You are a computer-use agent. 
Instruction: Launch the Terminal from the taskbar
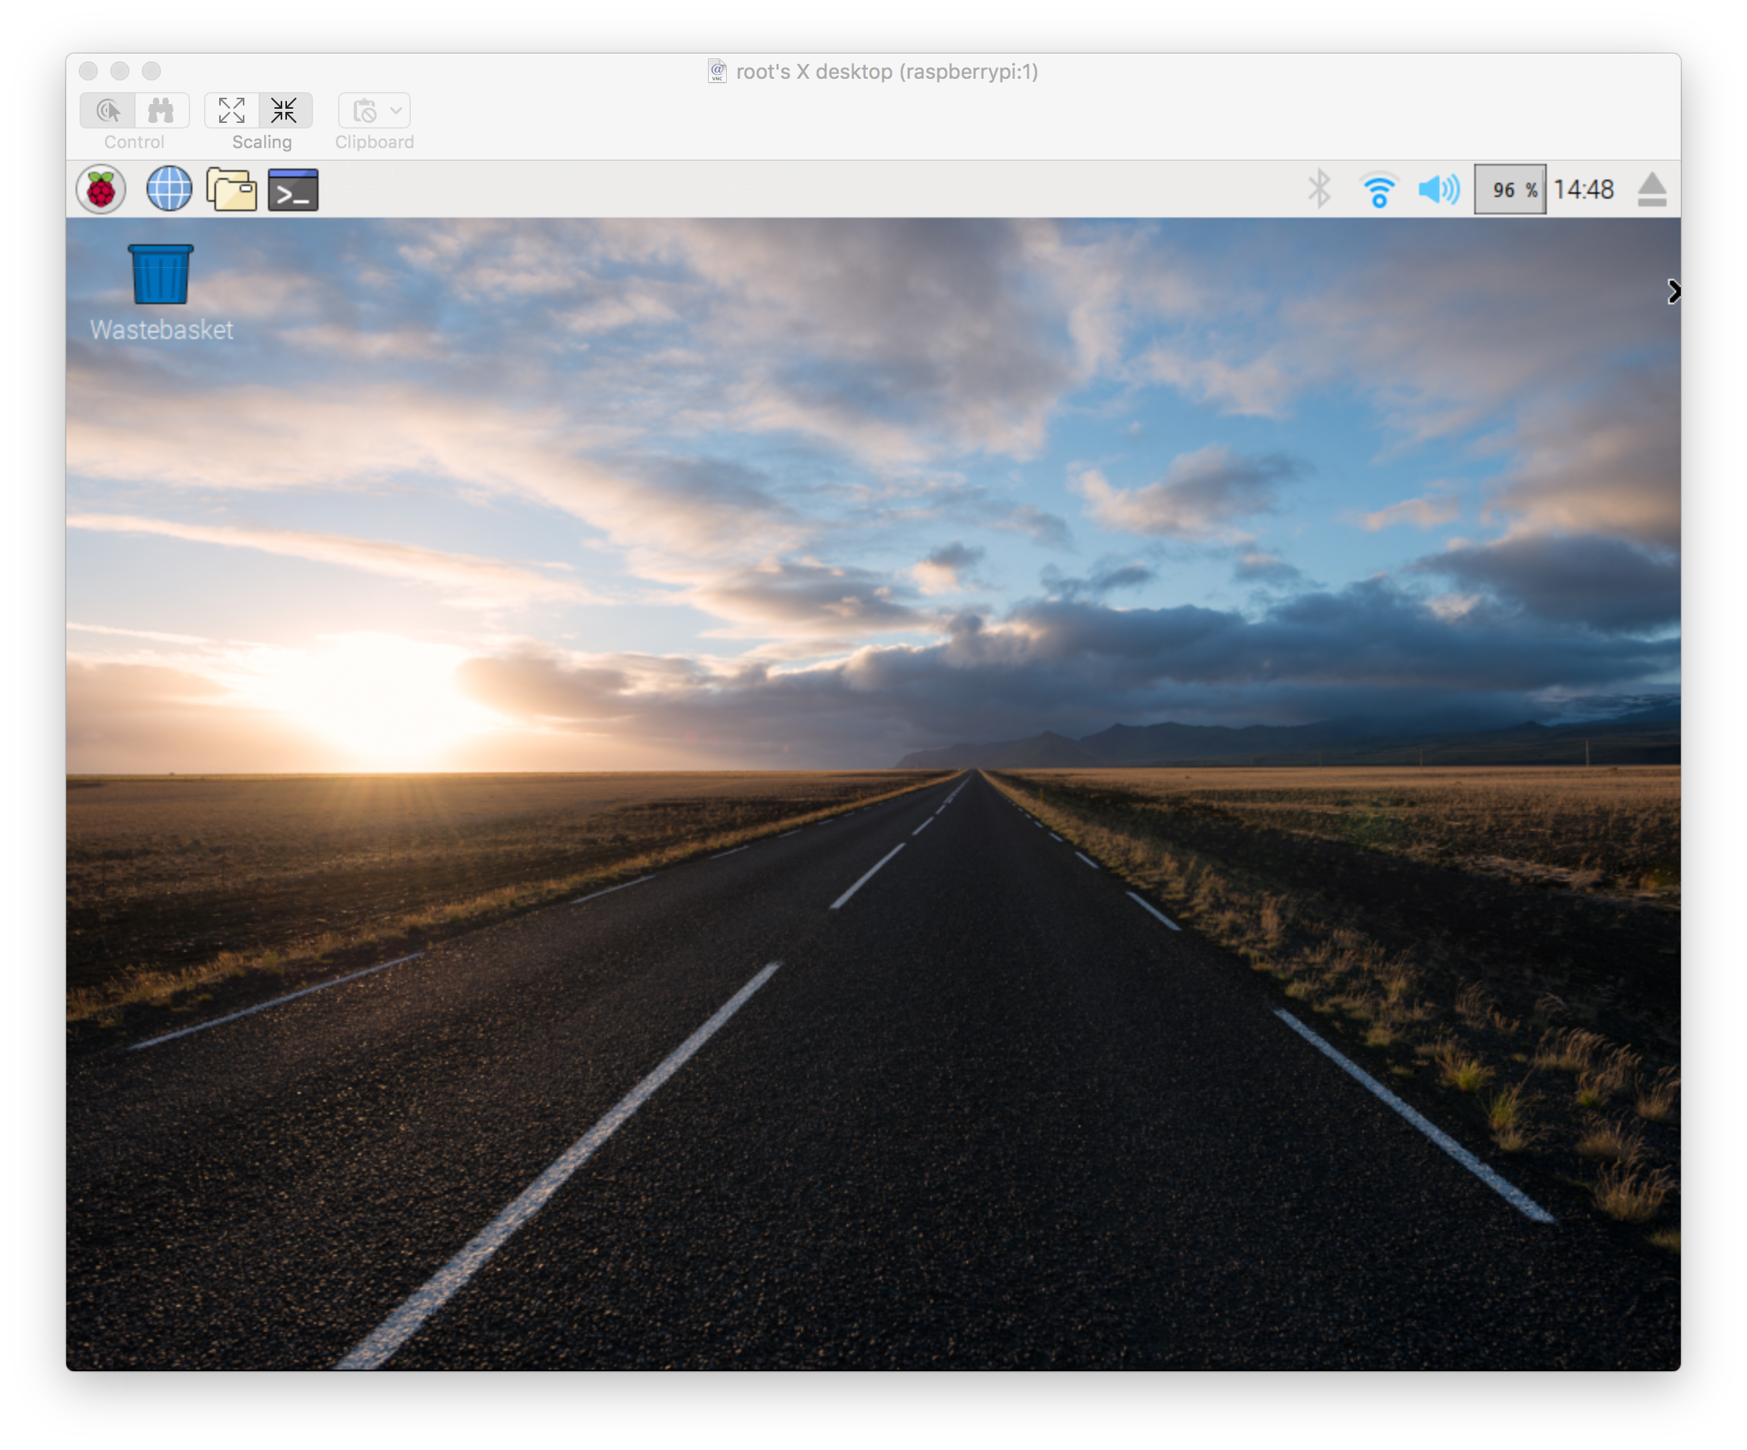click(x=292, y=190)
